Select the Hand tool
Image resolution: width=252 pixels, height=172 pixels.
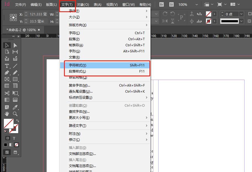[x=7, y=114]
